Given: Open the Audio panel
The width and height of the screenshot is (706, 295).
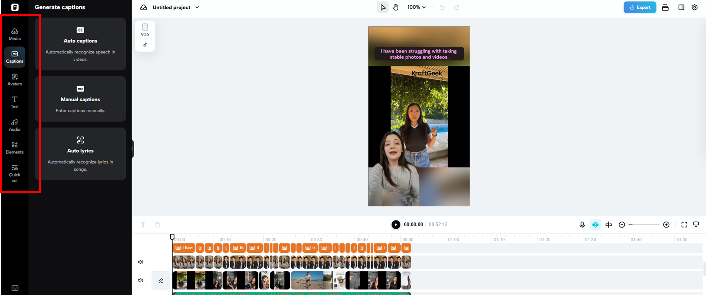Looking at the screenshot, I should [14, 125].
